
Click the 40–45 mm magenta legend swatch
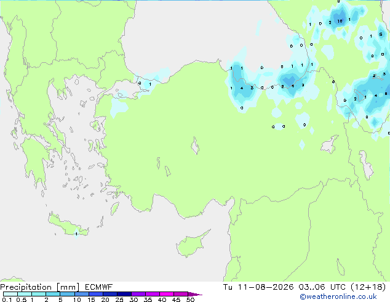point(167,294)
